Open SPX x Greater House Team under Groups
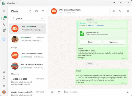Image resolution: width=132 pixels, height=96 pixels. coord(28,55)
